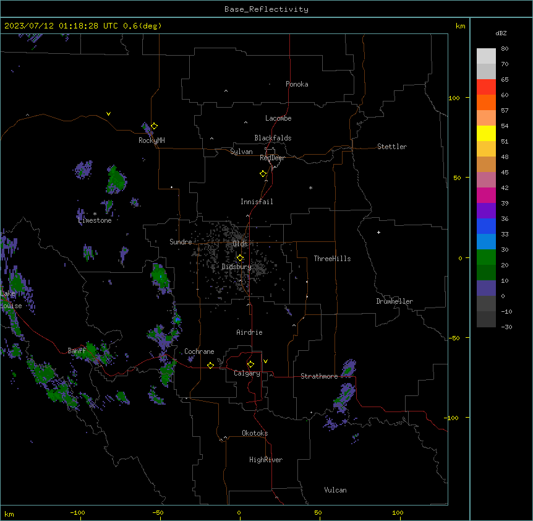Select the magenta legend swatch

point(486,195)
